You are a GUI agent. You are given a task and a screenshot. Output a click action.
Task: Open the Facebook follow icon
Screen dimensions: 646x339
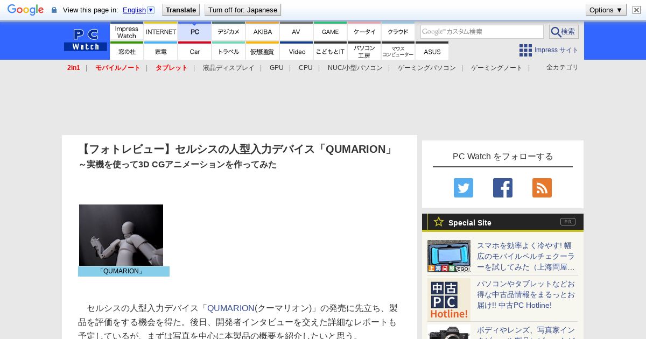click(x=503, y=188)
